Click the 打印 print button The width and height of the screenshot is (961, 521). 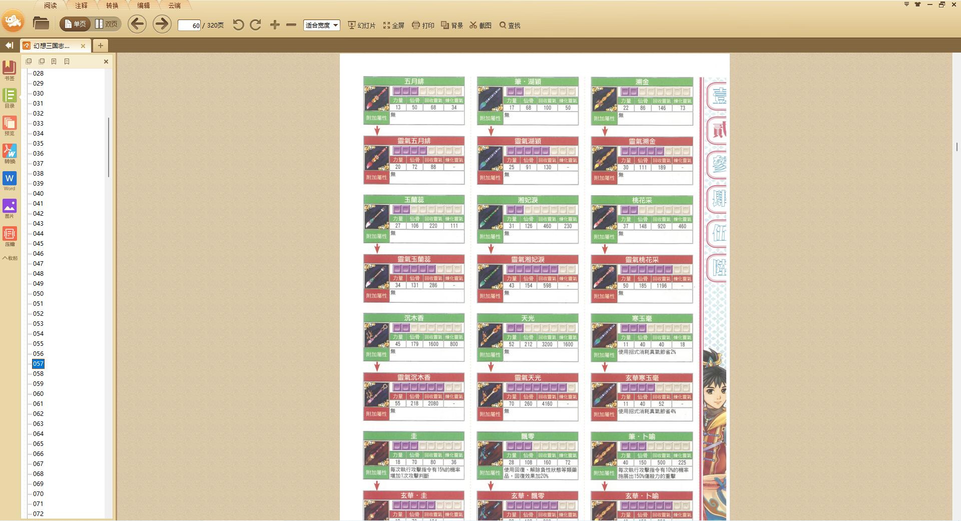click(x=423, y=25)
